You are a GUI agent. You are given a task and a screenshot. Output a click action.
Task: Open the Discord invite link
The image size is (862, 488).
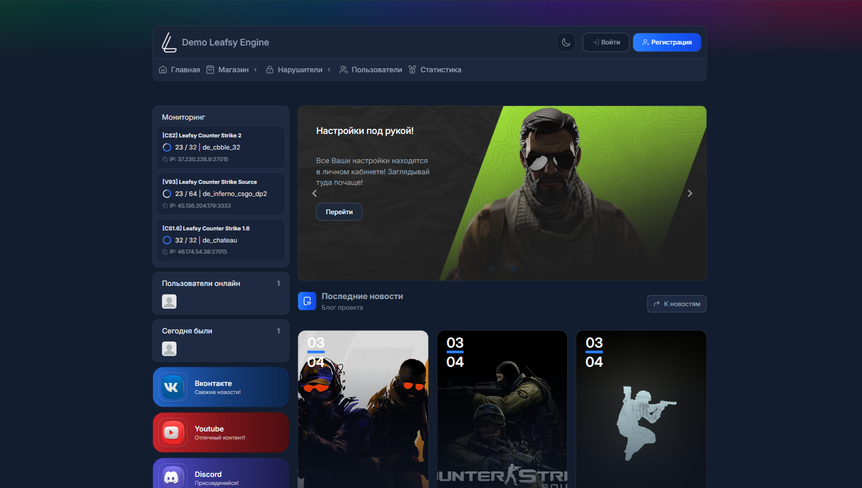point(221,475)
